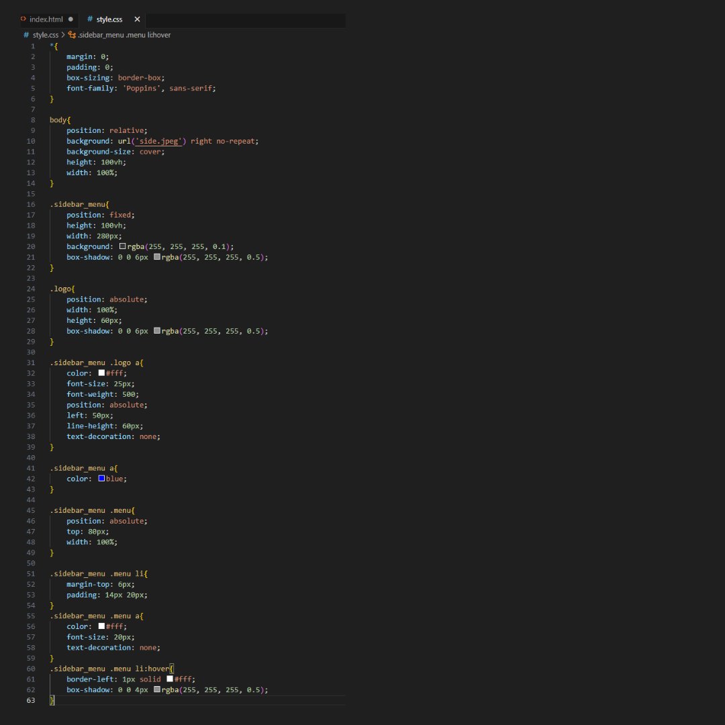
Task: Click line number 63 in the gutter
Action: (30, 700)
